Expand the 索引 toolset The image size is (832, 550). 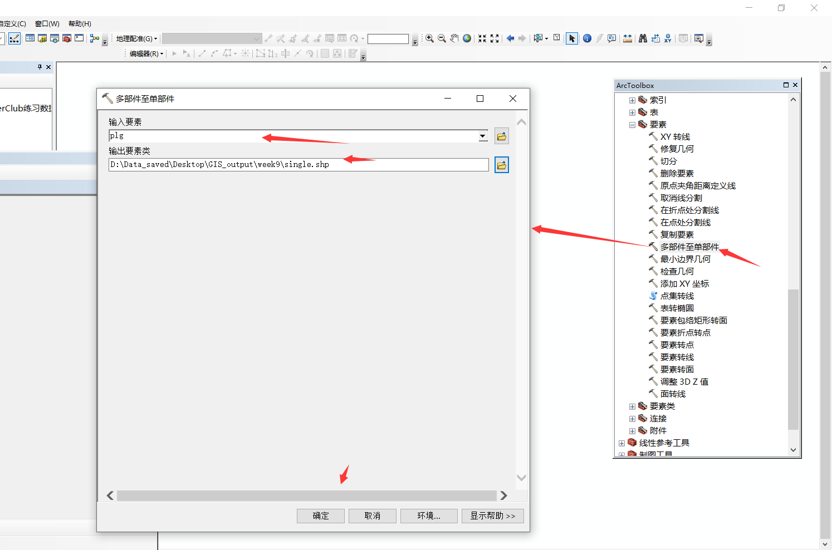(x=632, y=100)
